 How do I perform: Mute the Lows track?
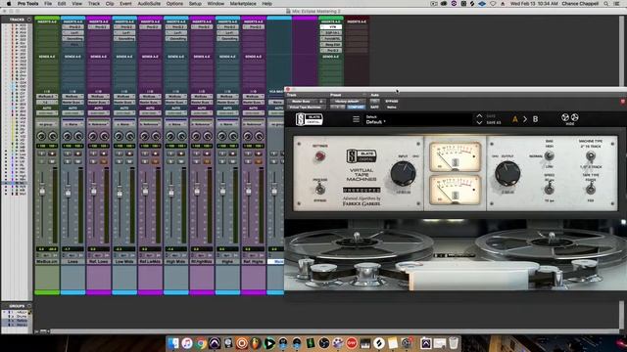(x=78, y=161)
